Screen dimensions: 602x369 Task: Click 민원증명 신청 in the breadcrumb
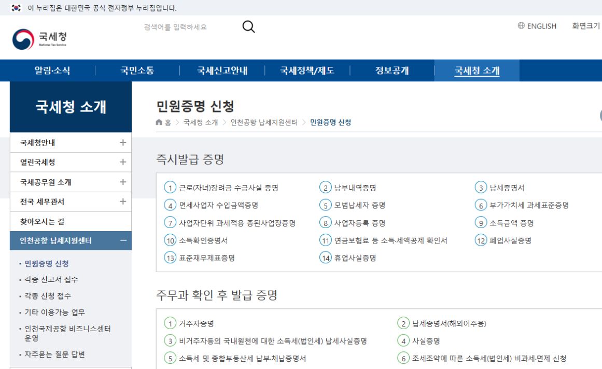(x=330, y=122)
